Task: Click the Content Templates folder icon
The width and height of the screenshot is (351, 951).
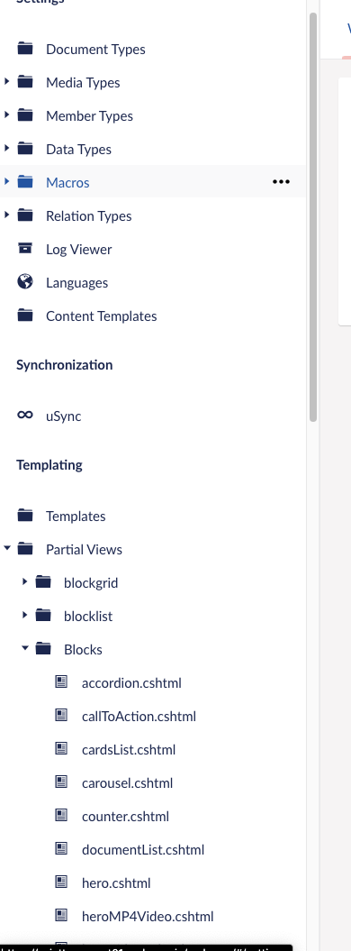Action: pos(25,315)
